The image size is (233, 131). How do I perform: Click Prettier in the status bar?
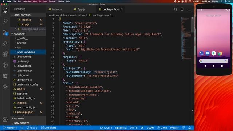click(174, 128)
